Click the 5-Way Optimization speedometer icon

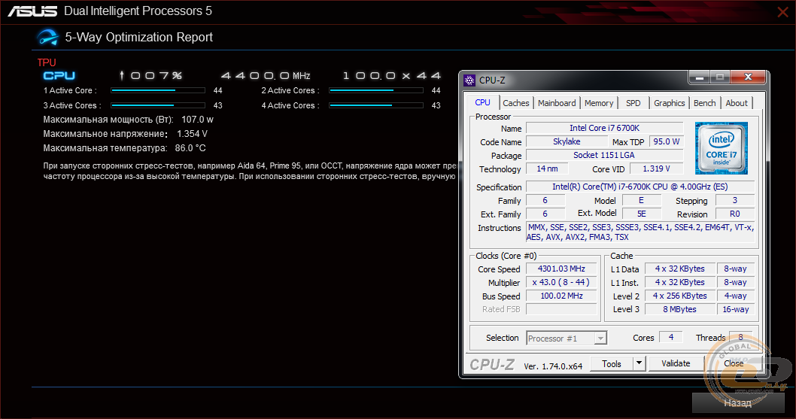click(x=47, y=37)
